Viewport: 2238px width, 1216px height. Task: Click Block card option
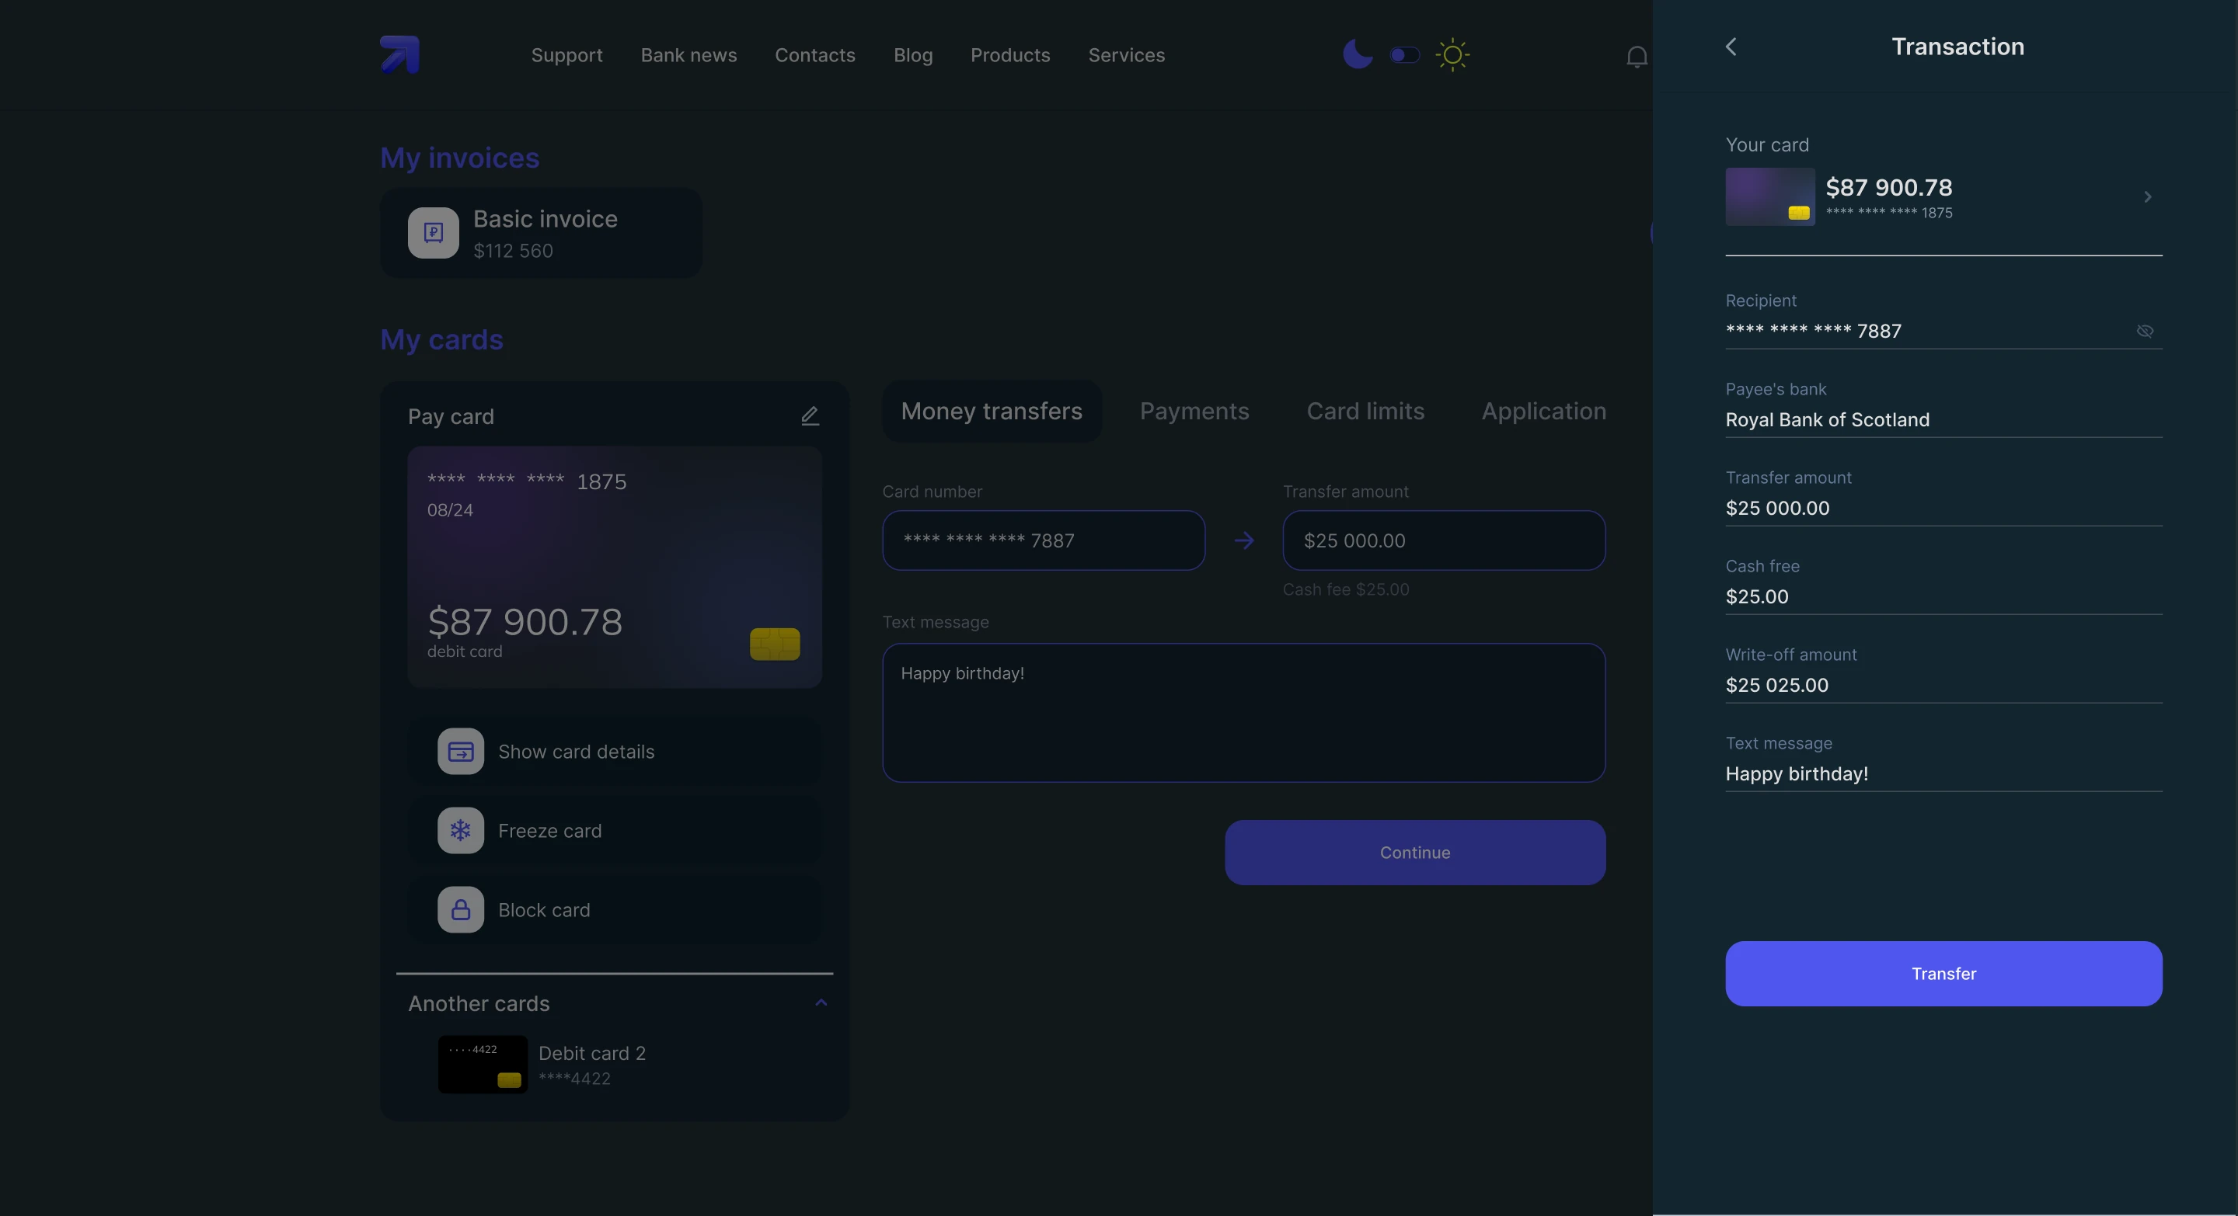[x=614, y=909]
